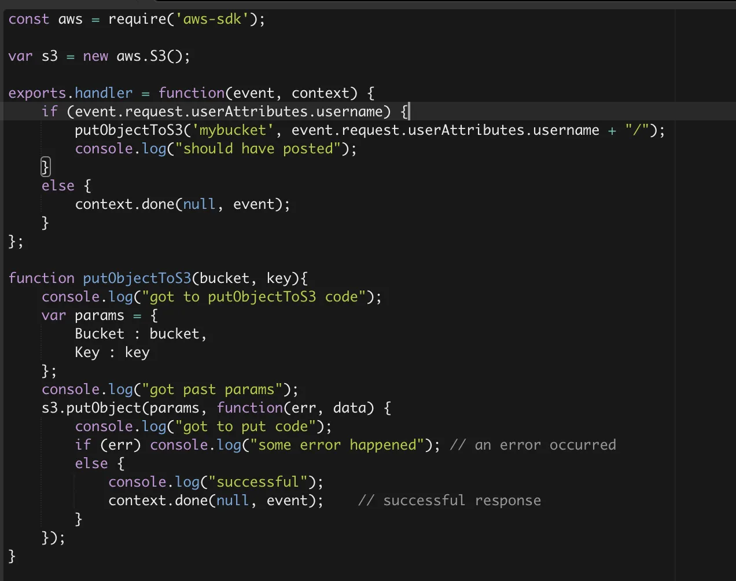Click the 'var params = {' line

coord(100,315)
